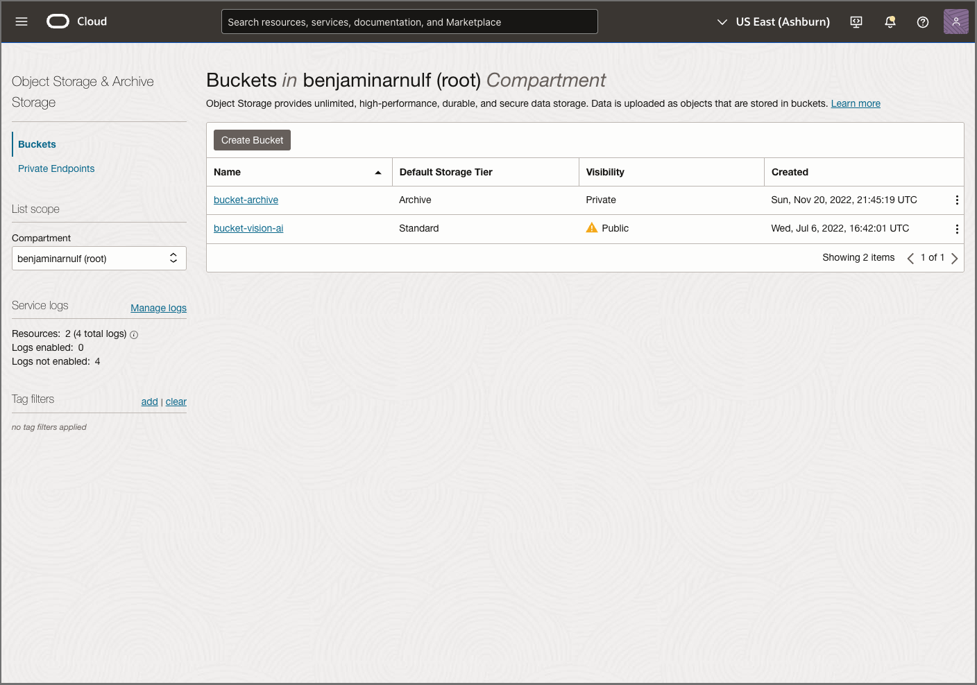
Task: Click the warning icon beside Public visibility
Action: (592, 227)
